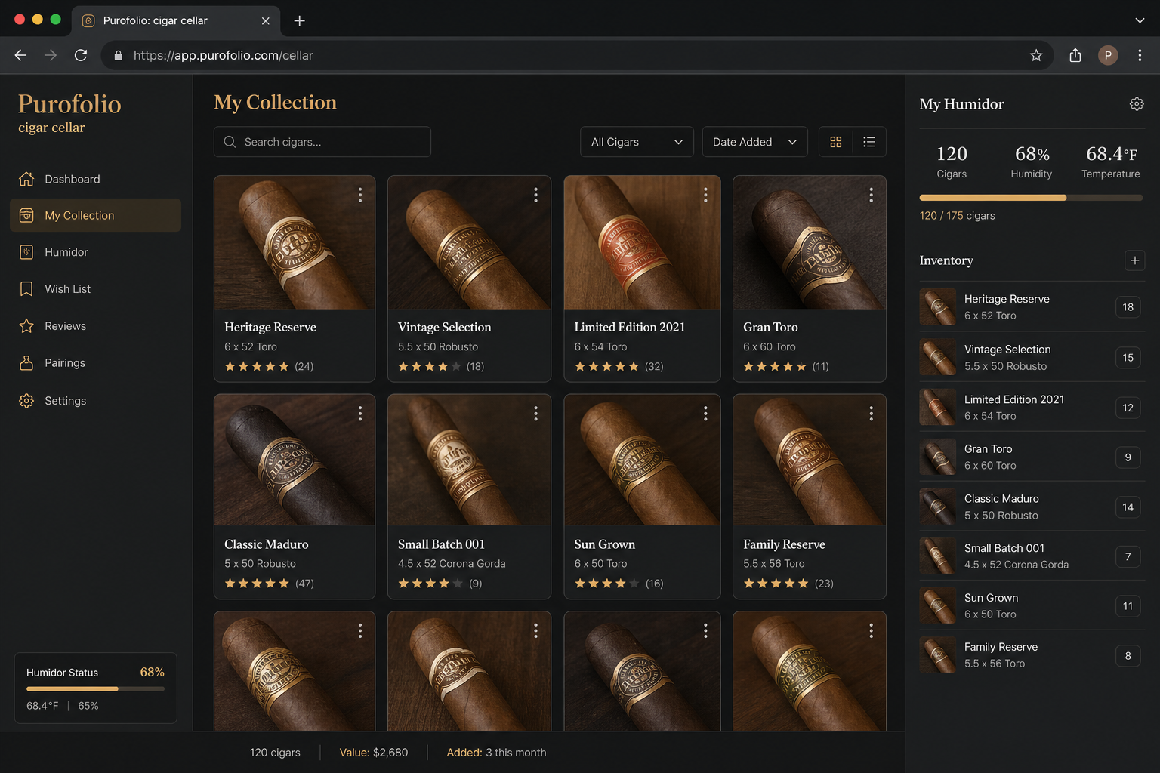
Task: Select Vintage Selection in Inventory list
Action: 1032,357
